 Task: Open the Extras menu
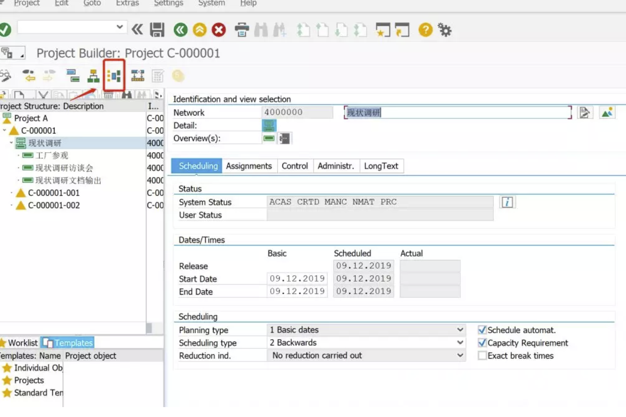coord(127,3)
